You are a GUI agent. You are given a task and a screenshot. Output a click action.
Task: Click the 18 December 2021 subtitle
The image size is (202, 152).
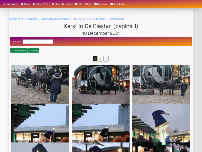point(101,33)
